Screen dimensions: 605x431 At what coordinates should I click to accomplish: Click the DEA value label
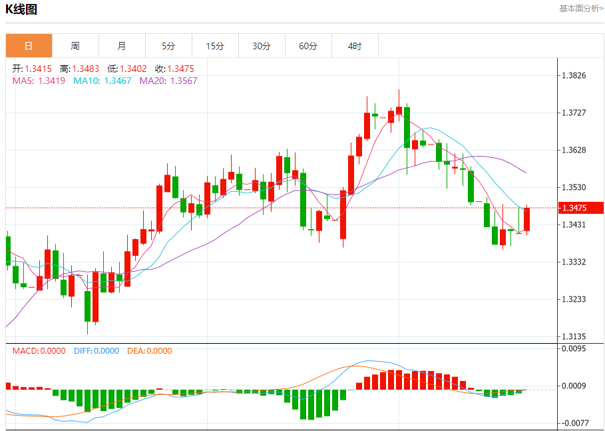[150, 351]
